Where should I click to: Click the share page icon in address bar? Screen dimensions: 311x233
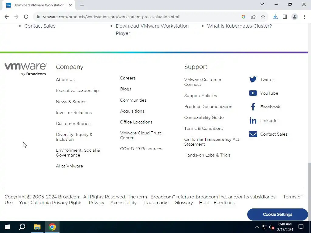coord(253,17)
